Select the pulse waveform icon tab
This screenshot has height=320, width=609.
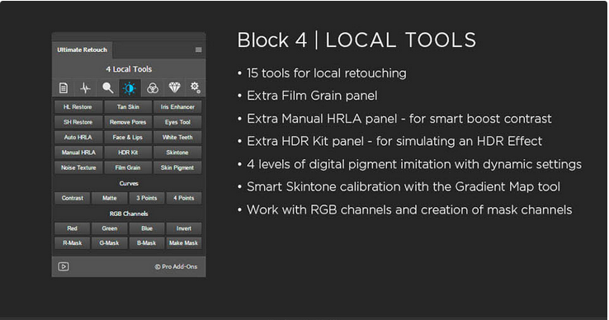tap(85, 88)
